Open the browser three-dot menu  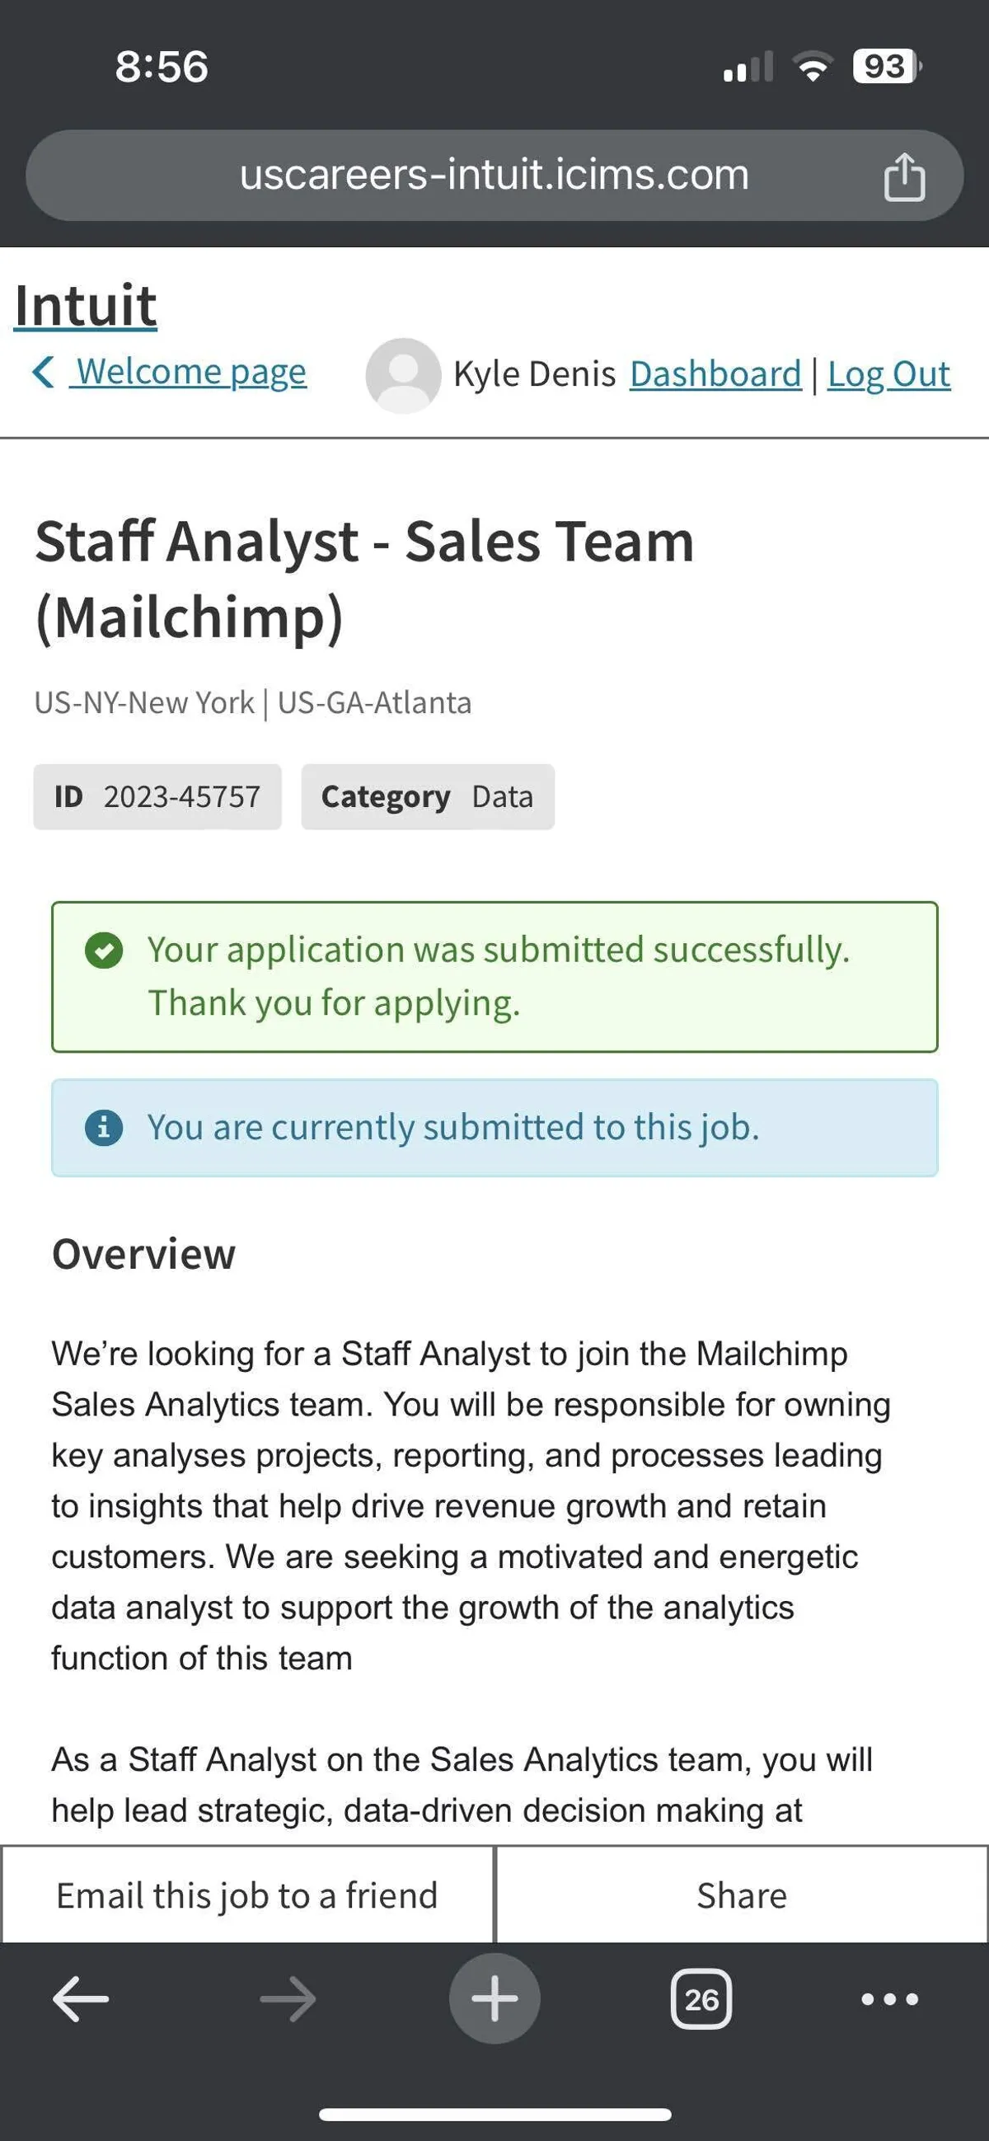[x=889, y=1998]
